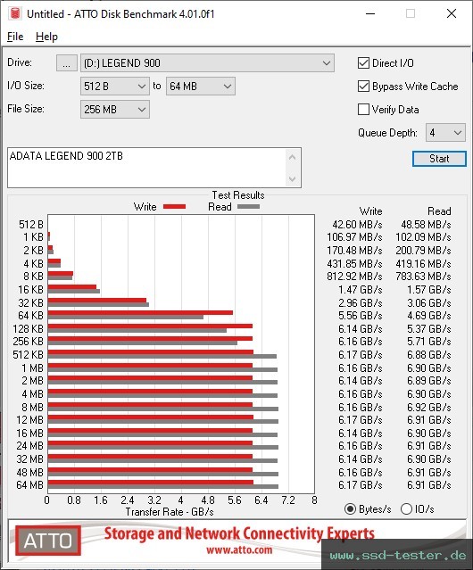Screen dimensions: 473x570
Task: Click the description box scroll up arrow
Action: tap(293, 157)
